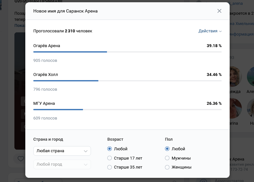This screenshot has width=254, height=182.
Task: Select Старше 17 лет age filter
Action: click(110, 158)
